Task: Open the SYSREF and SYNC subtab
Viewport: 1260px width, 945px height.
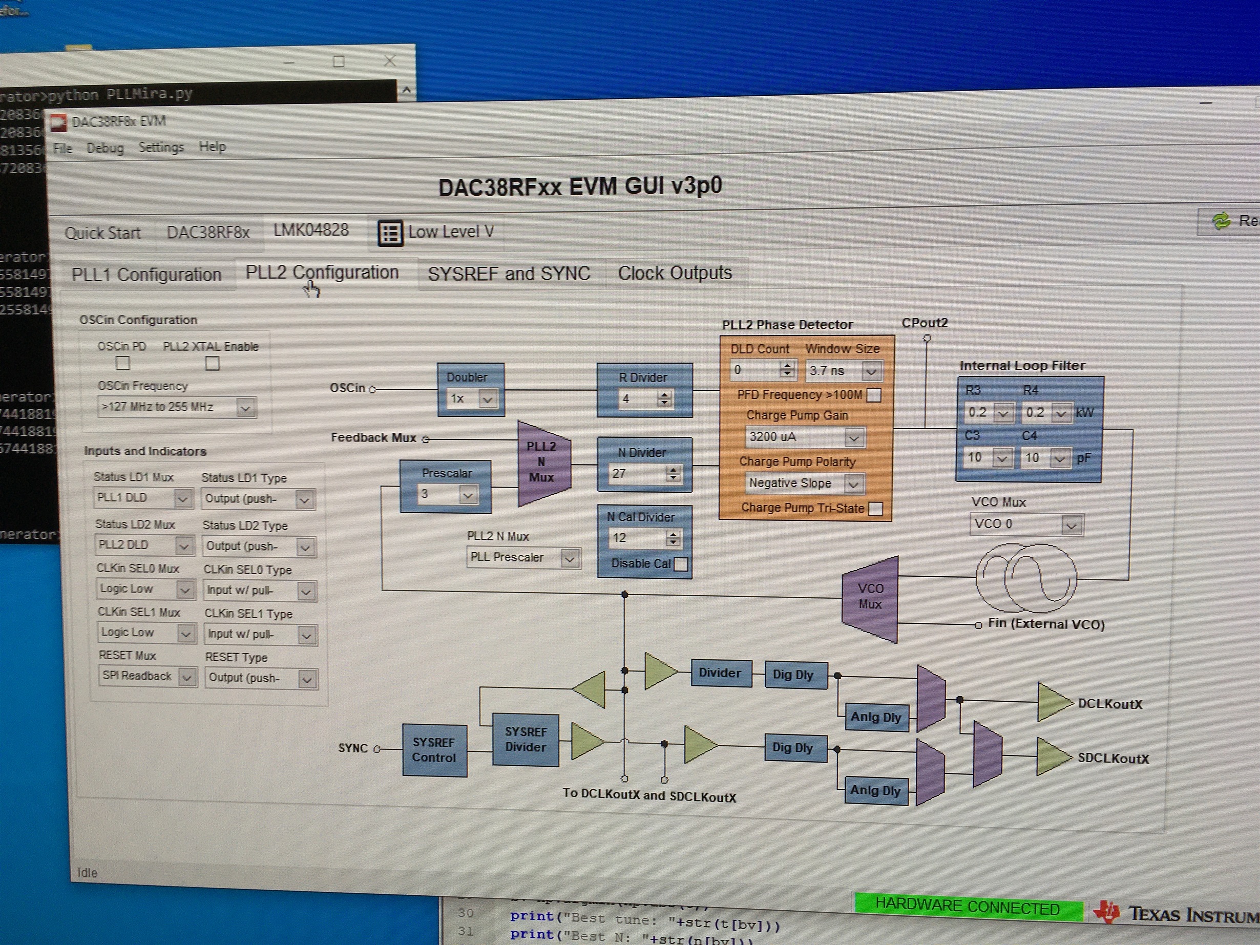Action: tap(509, 274)
